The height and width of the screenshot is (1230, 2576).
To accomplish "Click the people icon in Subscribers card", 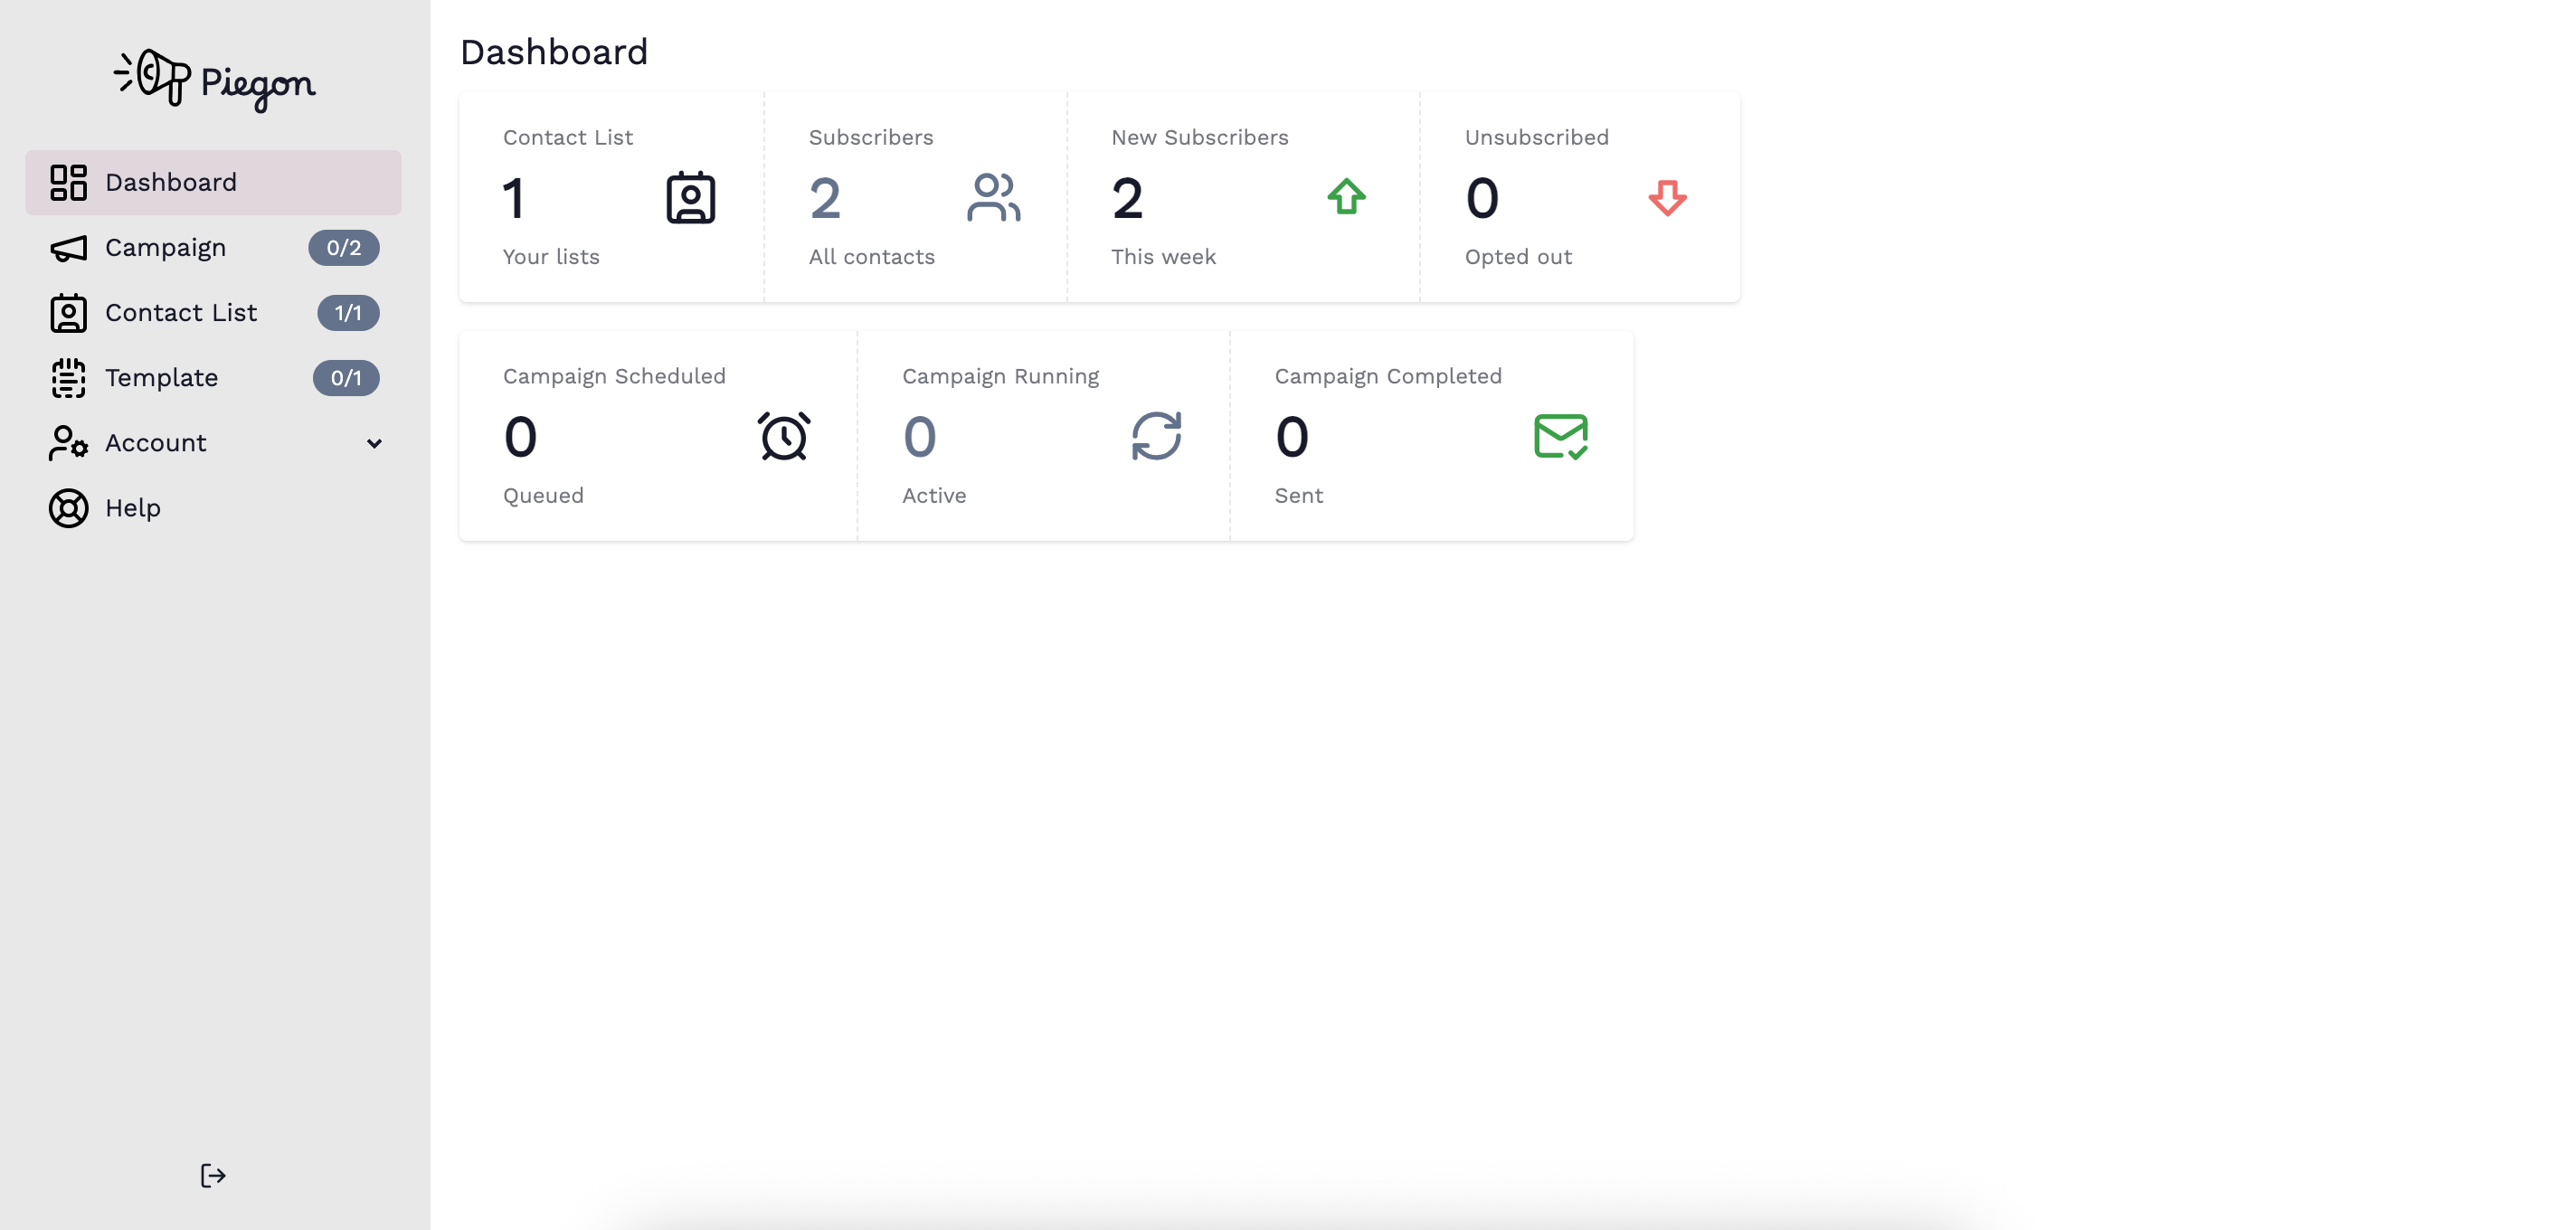I will point(994,197).
